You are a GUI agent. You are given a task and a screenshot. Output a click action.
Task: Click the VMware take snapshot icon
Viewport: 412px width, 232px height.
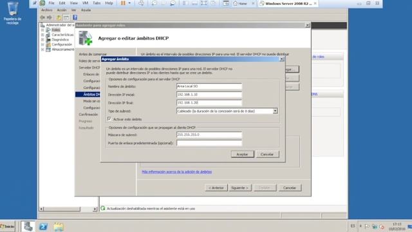154,3
